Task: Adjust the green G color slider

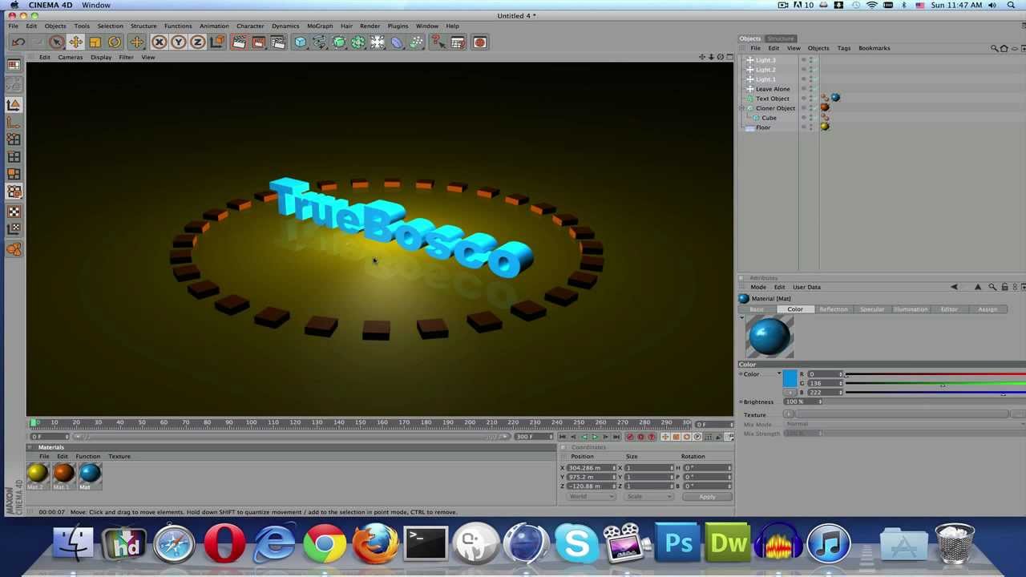Action: (935, 384)
